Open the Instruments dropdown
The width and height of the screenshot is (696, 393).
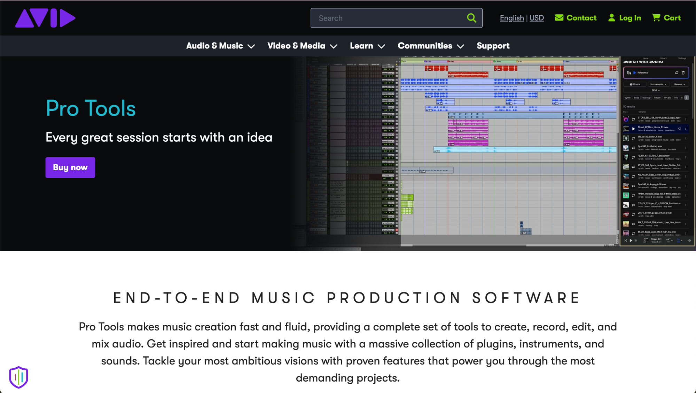click(x=659, y=84)
